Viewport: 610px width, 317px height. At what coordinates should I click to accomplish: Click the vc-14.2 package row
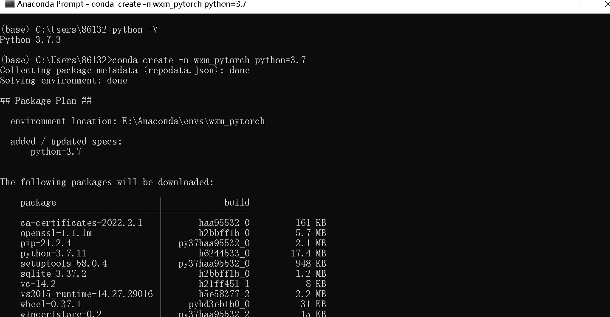coord(173,284)
